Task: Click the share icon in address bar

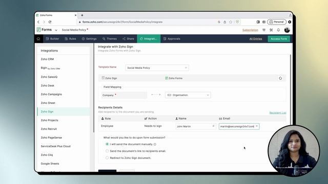Action: click(x=224, y=22)
